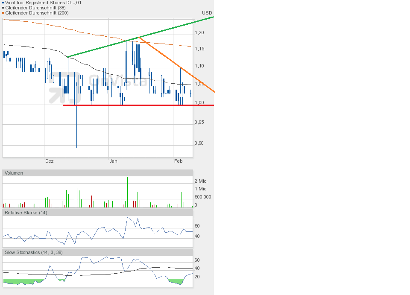Click the black legend marker for moving average 38
The image size is (410, 295).
pyautogui.click(x=3, y=8)
